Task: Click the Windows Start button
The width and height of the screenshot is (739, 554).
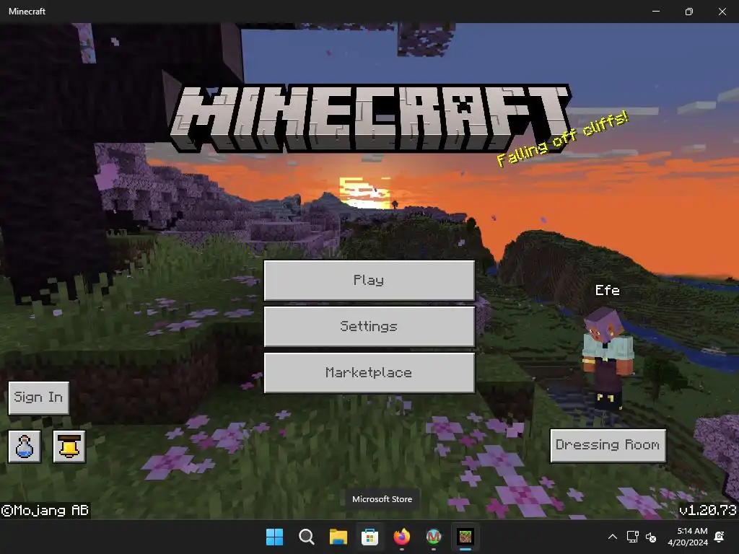Action: coord(274,537)
